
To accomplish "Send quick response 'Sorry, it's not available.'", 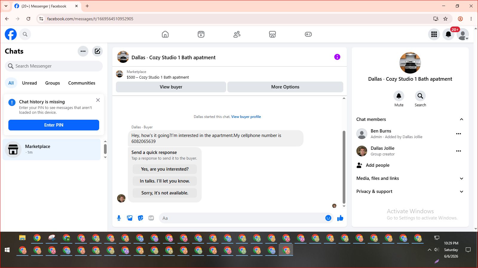I will tap(165, 193).
